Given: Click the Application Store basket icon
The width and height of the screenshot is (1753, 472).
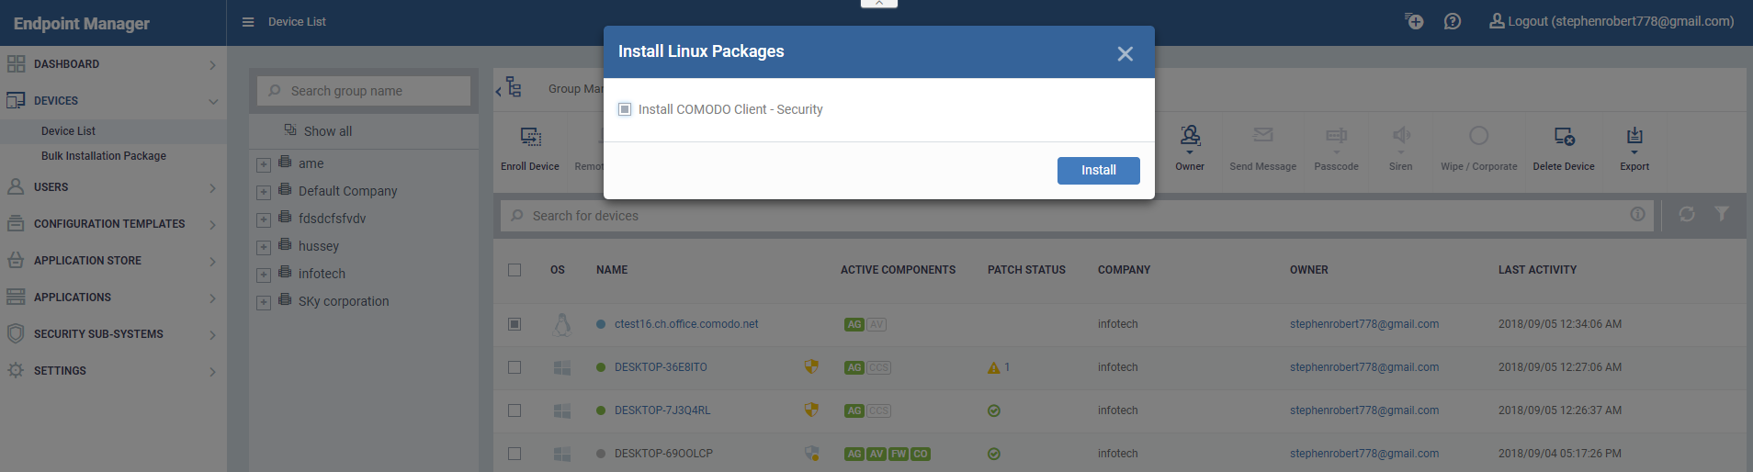Looking at the screenshot, I should click(16, 260).
